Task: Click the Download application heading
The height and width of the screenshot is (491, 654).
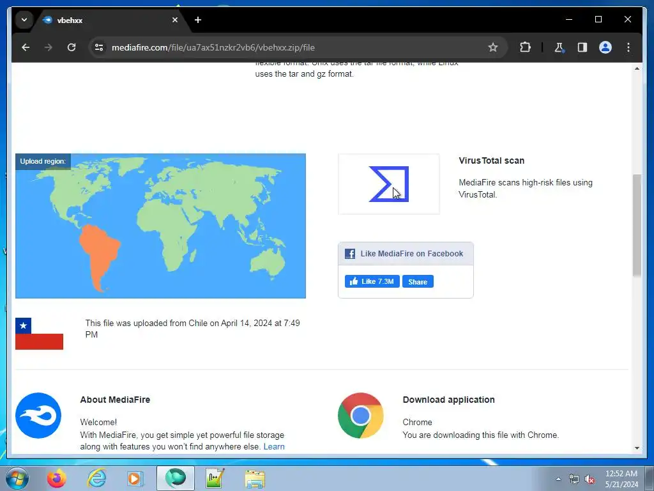Action: [x=449, y=400]
